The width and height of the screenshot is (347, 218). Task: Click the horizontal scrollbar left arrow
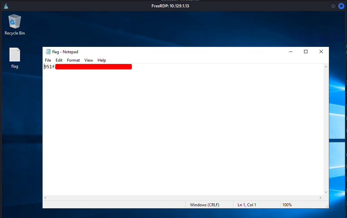45,198
